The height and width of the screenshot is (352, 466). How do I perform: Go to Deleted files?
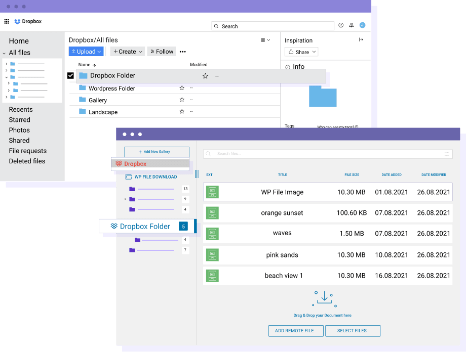click(27, 161)
